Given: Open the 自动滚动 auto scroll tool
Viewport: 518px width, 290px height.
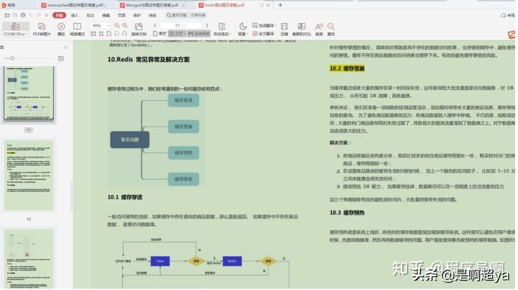Looking at the screenshot, I should tap(222, 29).
